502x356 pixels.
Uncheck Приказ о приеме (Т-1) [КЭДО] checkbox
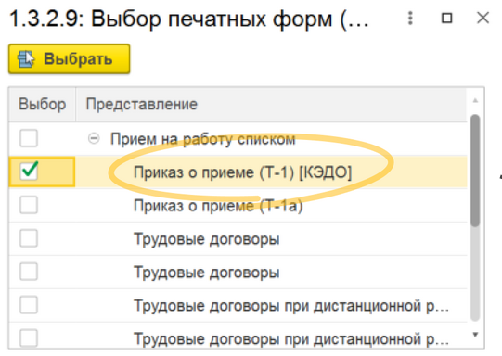point(29,172)
